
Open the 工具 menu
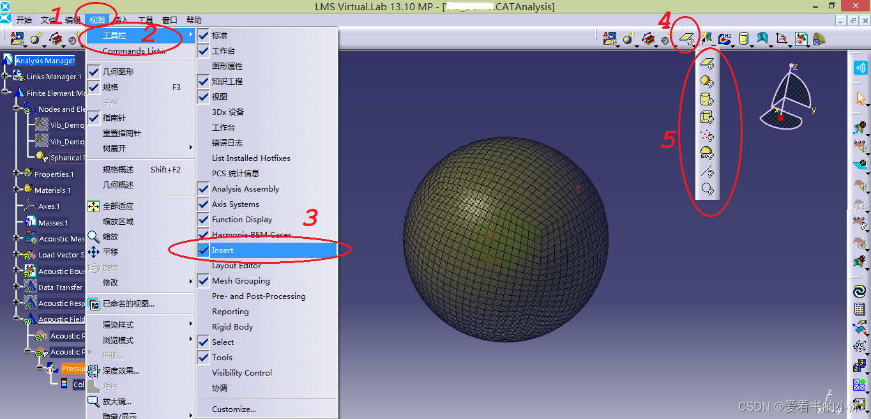pos(147,20)
